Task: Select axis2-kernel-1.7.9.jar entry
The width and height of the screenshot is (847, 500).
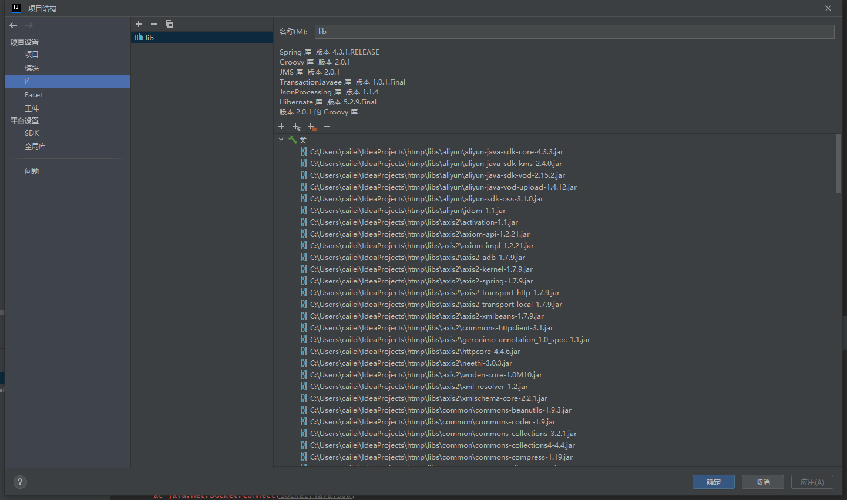Action: [x=421, y=269]
